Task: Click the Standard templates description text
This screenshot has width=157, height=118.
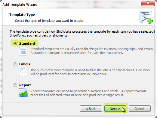Action: tap(92, 51)
